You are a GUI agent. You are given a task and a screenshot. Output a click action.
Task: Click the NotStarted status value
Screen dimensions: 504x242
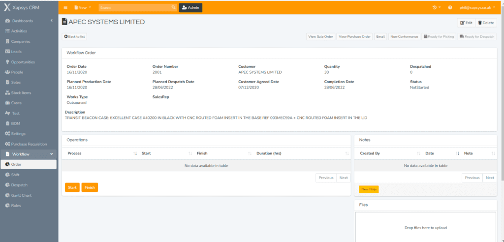click(419, 88)
